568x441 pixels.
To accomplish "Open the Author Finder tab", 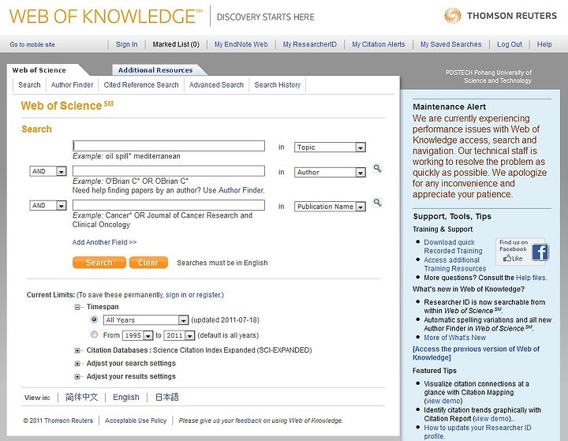I will point(72,84).
